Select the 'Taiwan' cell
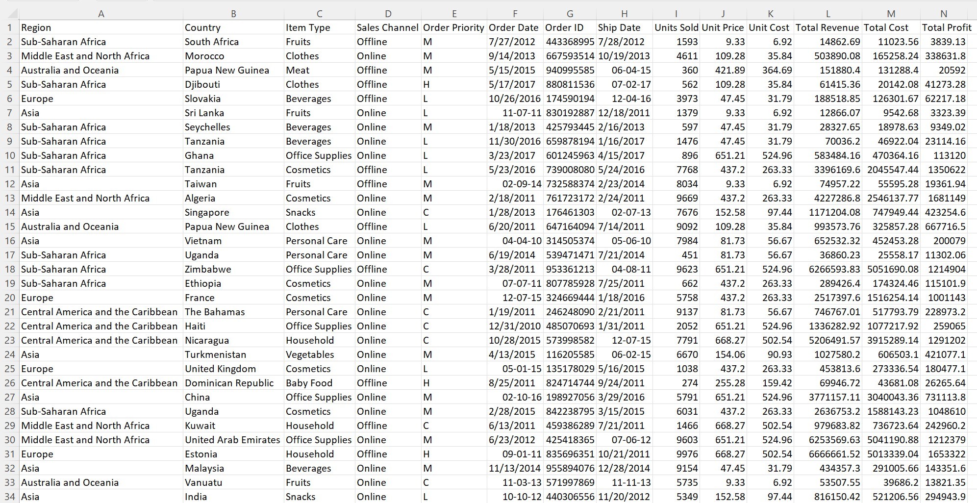The height and width of the screenshot is (503, 977). [233, 184]
